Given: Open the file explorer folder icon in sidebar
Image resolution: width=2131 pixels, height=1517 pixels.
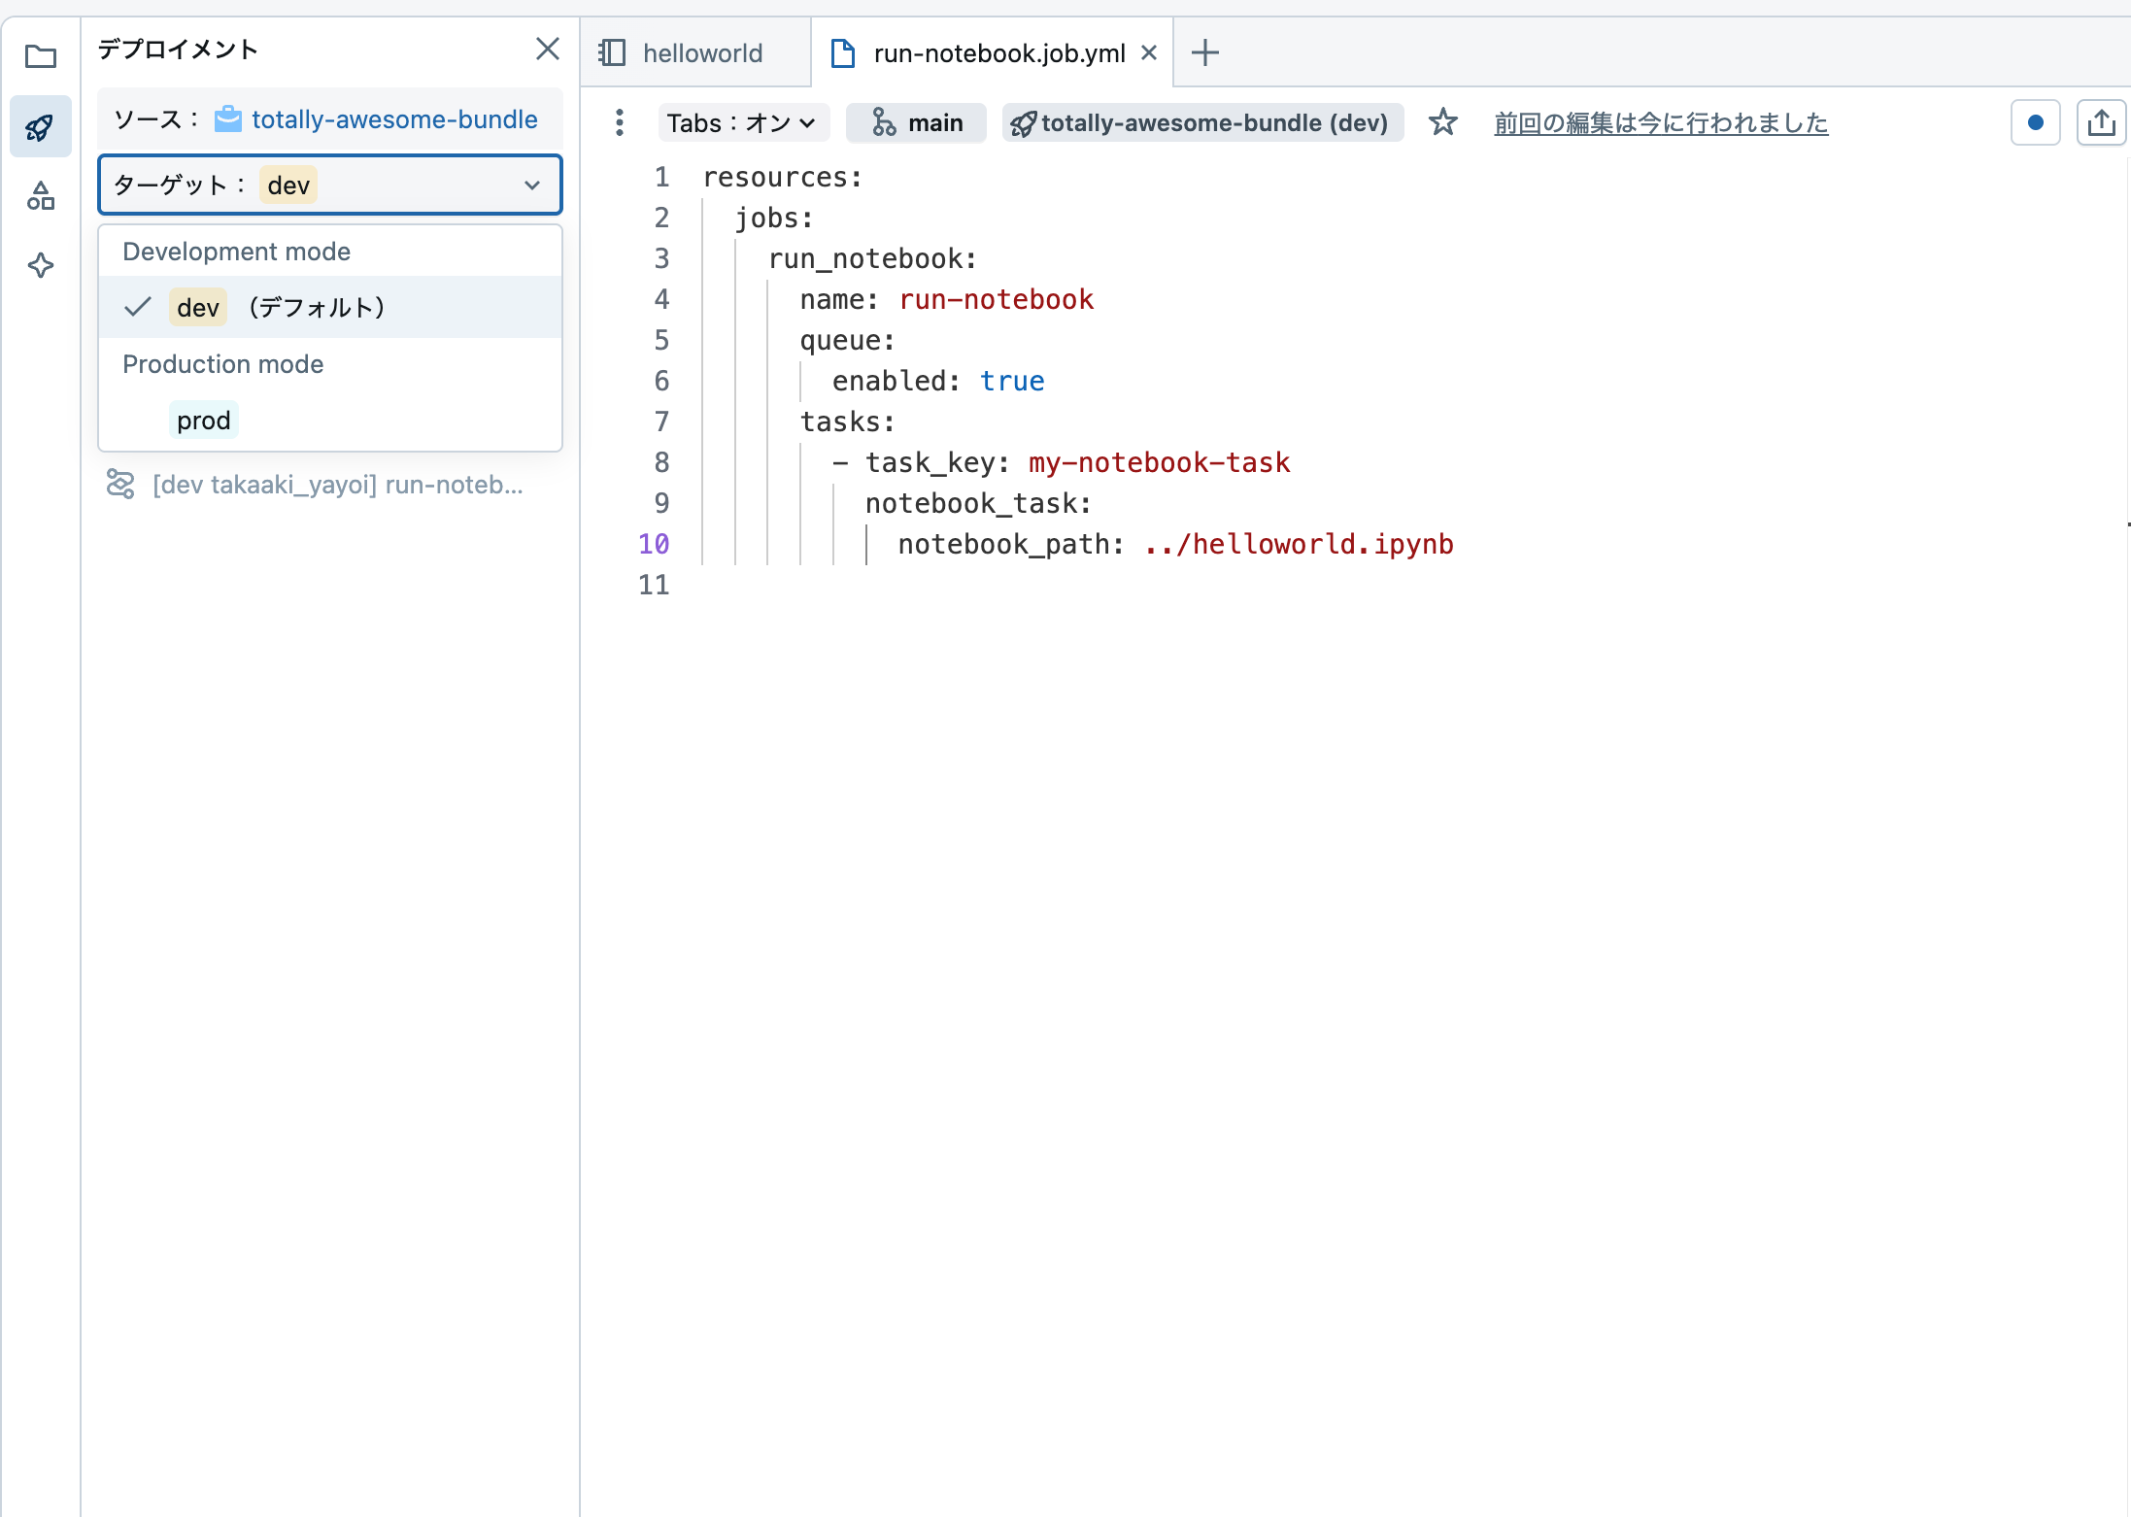Looking at the screenshot, I should tap(40, 56).
